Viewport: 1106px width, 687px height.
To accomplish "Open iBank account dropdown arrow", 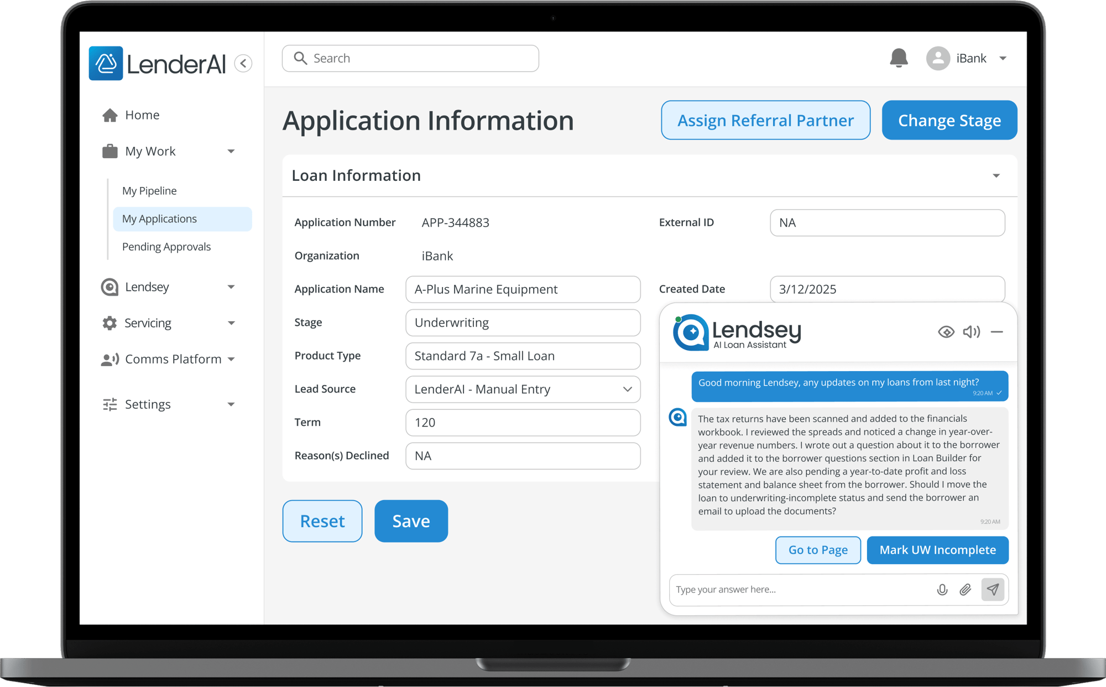I will (1003, 59).
